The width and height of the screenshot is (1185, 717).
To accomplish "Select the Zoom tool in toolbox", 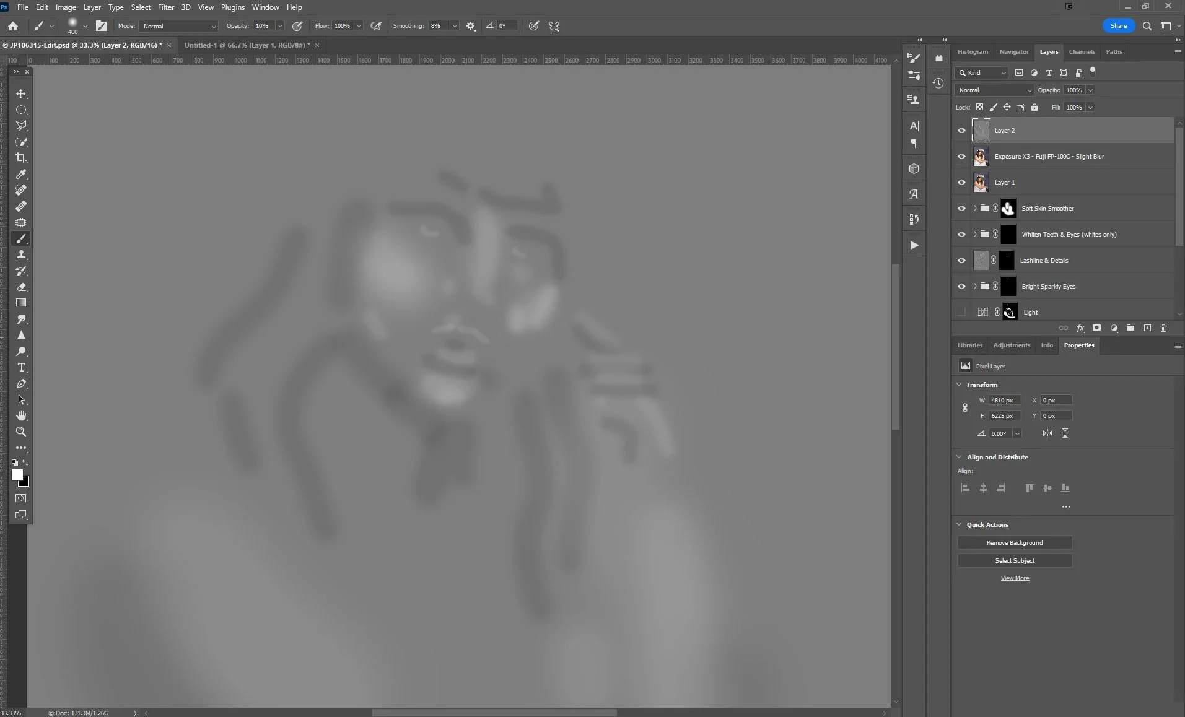I will [x=21, y=432].
